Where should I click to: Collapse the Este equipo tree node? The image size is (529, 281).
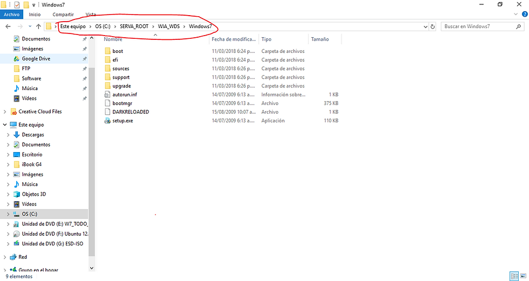click(x=5, y=125)
